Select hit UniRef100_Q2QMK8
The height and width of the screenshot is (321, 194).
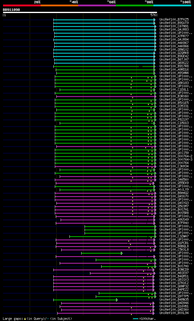pyautogui.click(x=174, y=53)
